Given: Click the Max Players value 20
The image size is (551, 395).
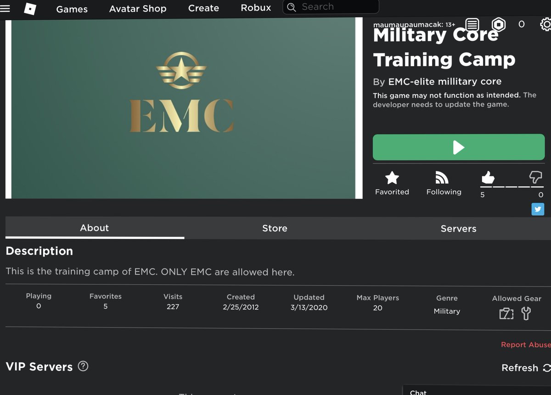Looking at the screenshot, I should 377,308.
